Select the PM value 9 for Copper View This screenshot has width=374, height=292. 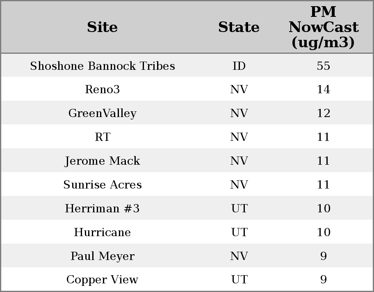(x=323, y=280)
